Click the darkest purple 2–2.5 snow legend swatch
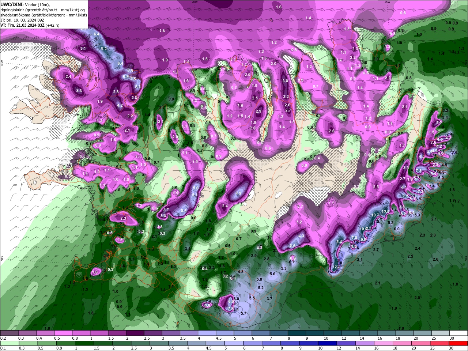Image resolution: width=468 pixels, height=351 pixels. [135, 333]
